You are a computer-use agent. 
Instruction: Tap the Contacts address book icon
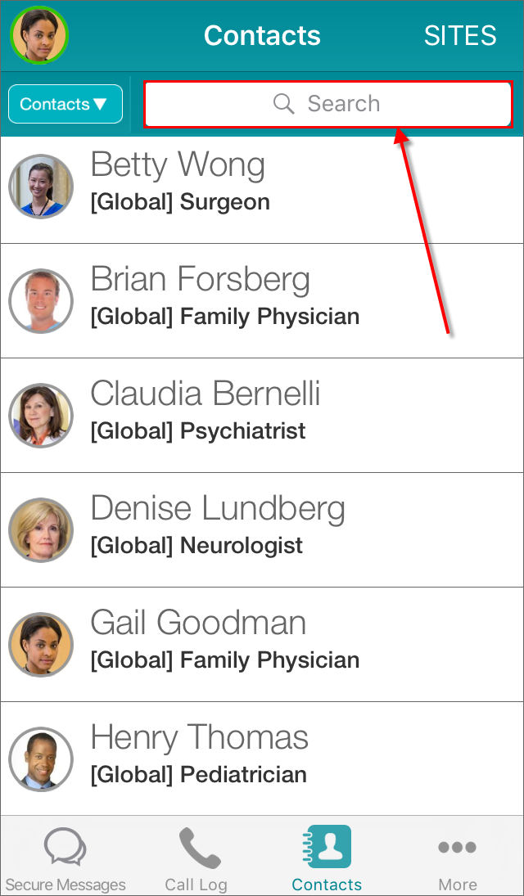(x=329, y=846)
